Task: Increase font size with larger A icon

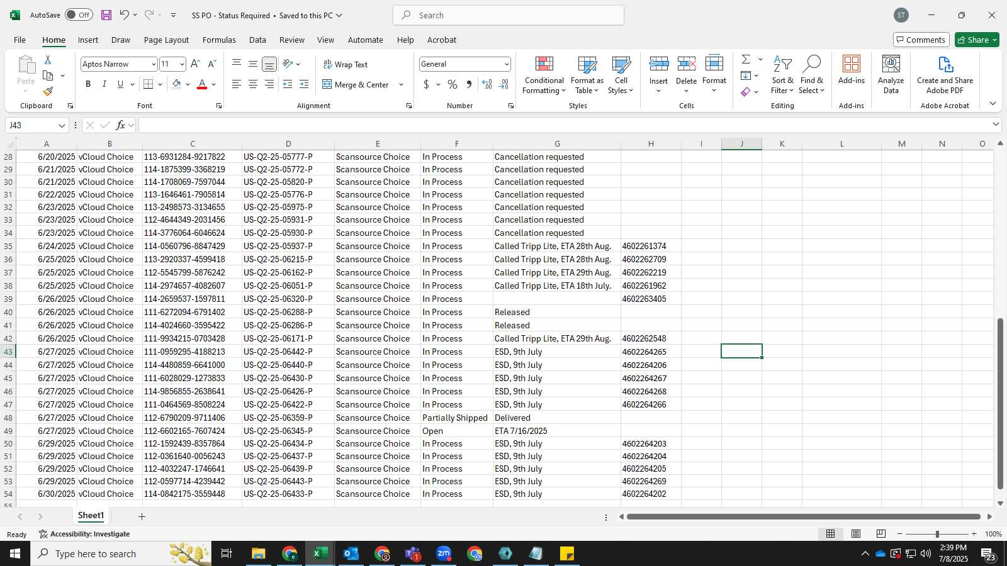Action: click(x=195, y=64)
